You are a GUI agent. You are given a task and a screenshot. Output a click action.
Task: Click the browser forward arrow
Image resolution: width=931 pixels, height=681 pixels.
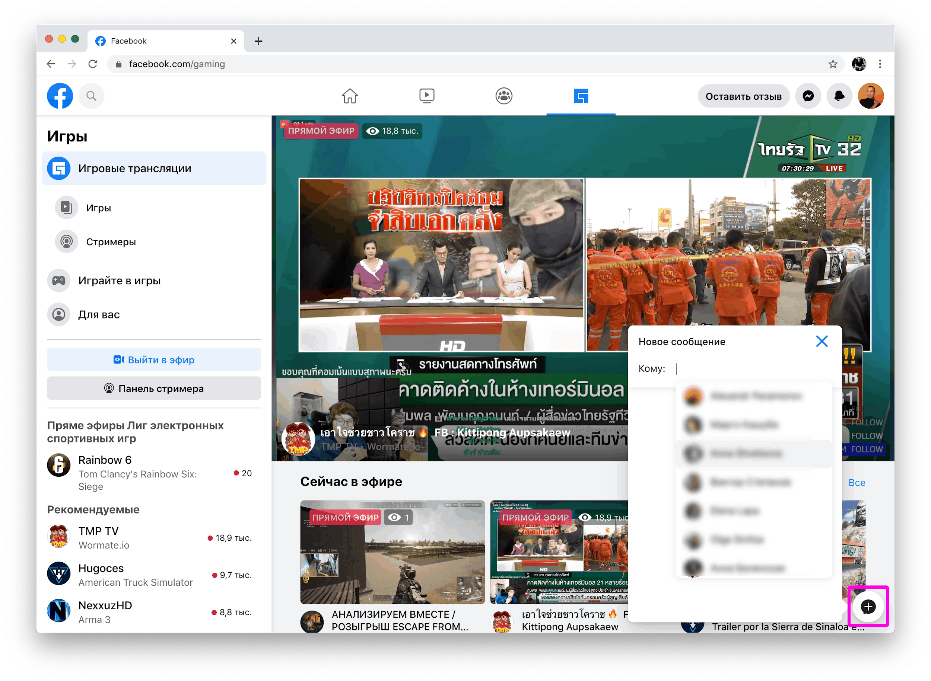click(x=72, y=64)
